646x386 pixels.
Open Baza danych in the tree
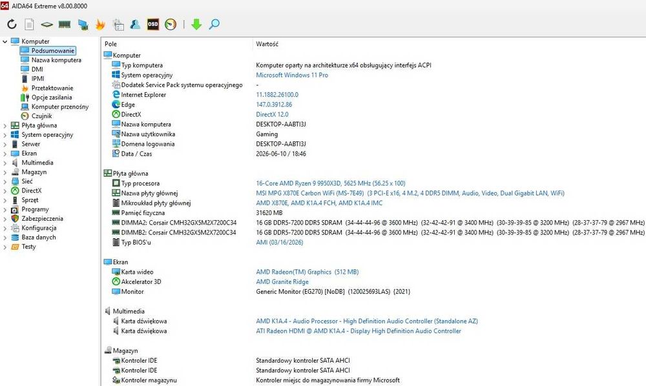point(38,237)
